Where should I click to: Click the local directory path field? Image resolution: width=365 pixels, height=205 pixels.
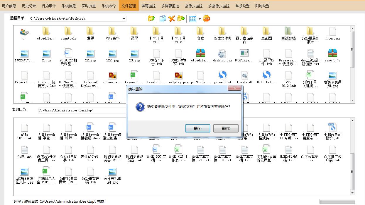coord(82,110)
